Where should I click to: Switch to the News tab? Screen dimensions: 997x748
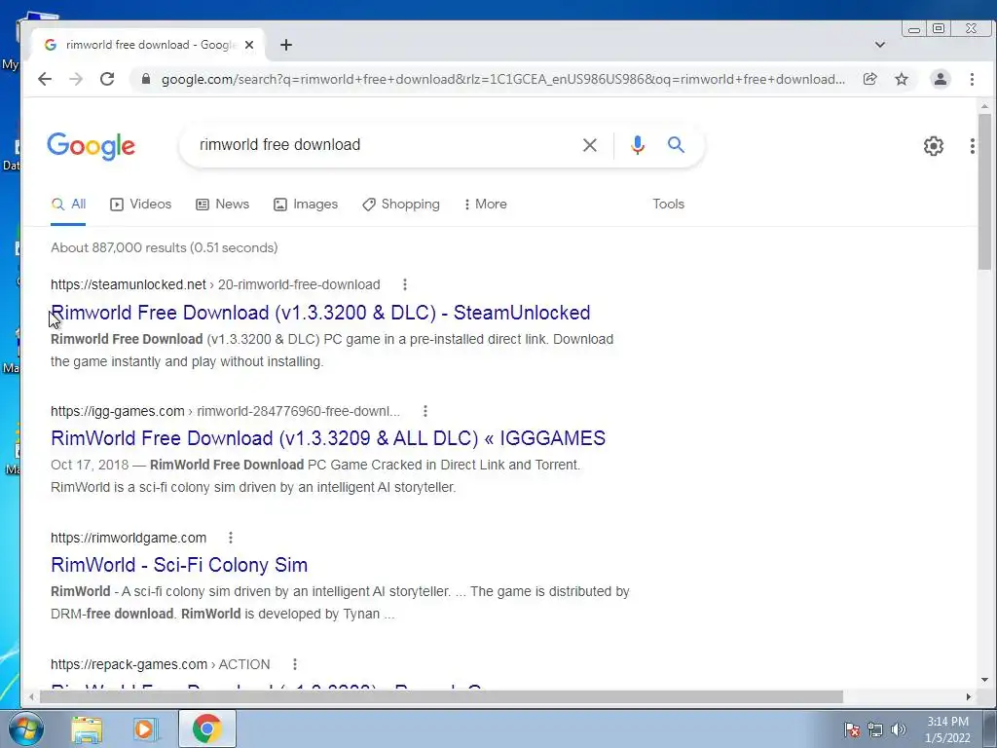coord(223,205)
